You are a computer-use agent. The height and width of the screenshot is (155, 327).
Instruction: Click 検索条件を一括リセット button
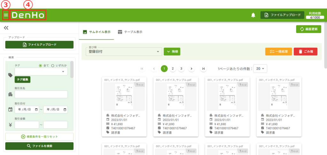[x=39, y=137]
